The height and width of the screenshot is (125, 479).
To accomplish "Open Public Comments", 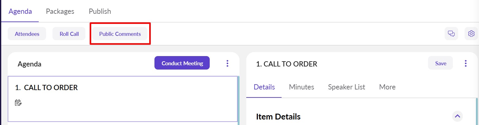I will coord(120,34).
